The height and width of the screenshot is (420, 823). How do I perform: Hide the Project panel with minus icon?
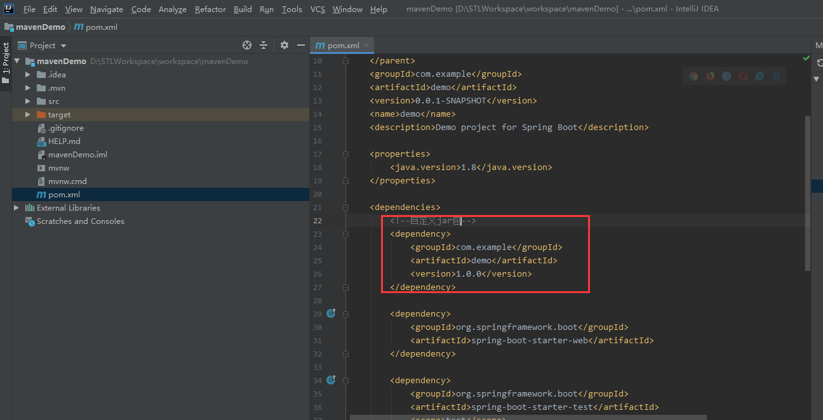point(301,45)
